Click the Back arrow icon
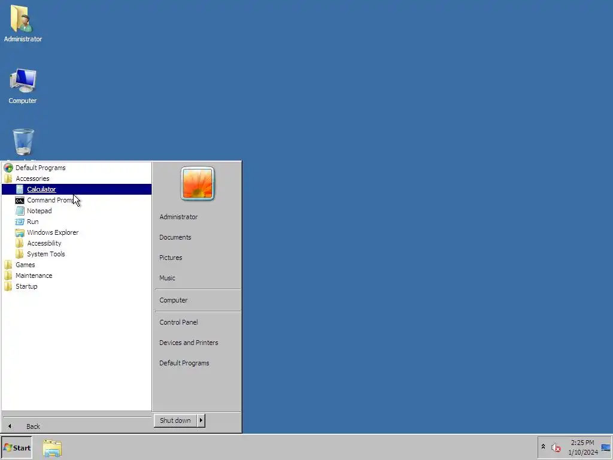 10,426
